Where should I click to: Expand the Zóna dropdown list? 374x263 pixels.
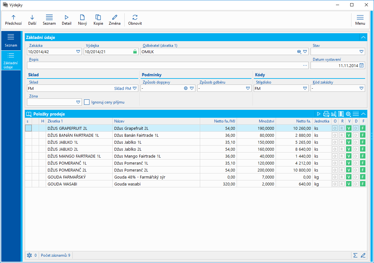(x=78, y=102)
